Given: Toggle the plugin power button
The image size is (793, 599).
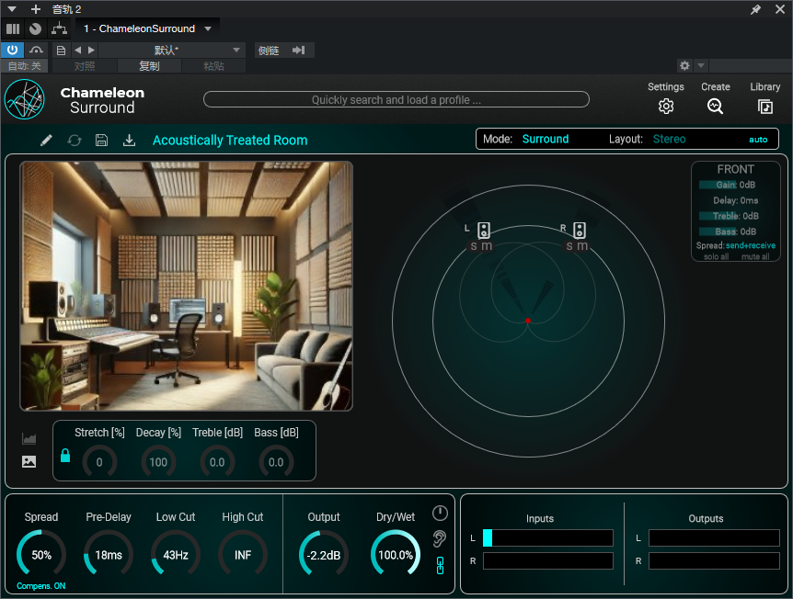Looking at the screenshot, I should point(12,50).
